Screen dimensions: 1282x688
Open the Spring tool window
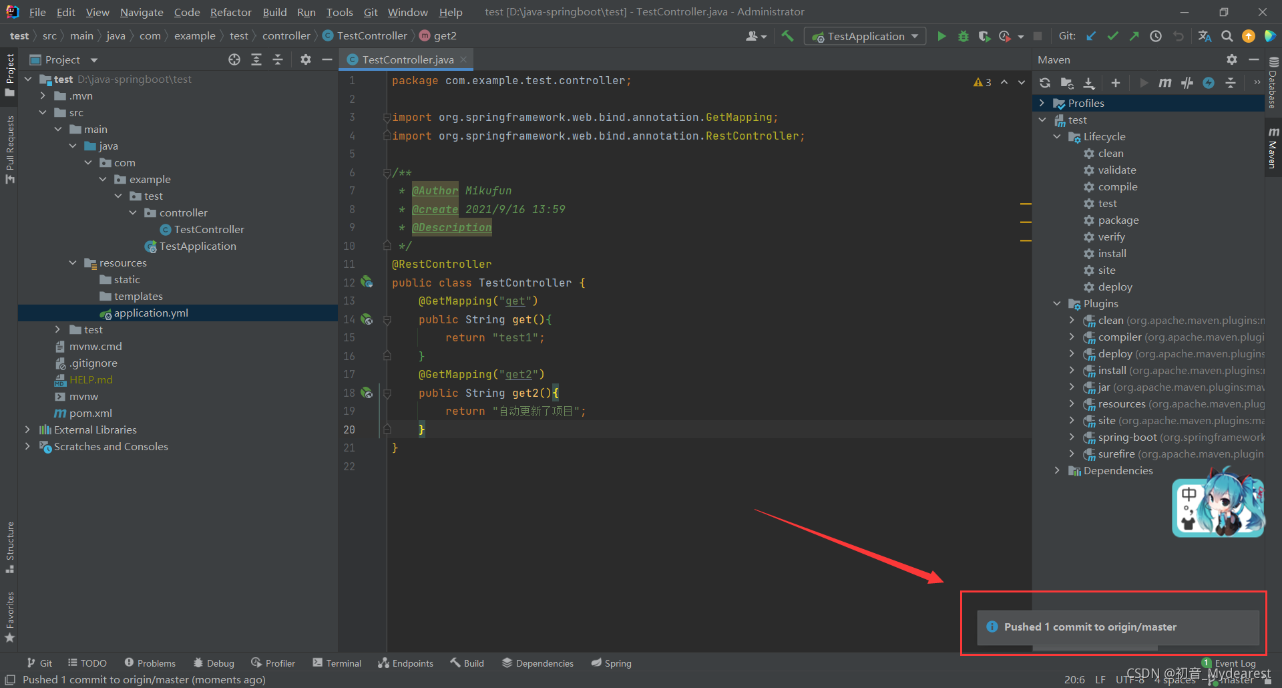tap(612, 663)
